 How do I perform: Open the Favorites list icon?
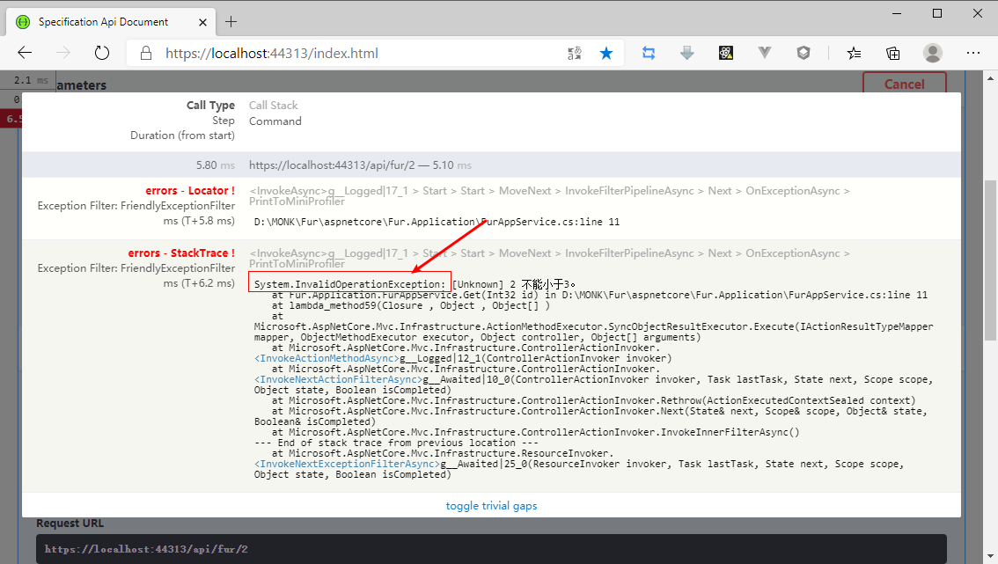click(854, 53)
